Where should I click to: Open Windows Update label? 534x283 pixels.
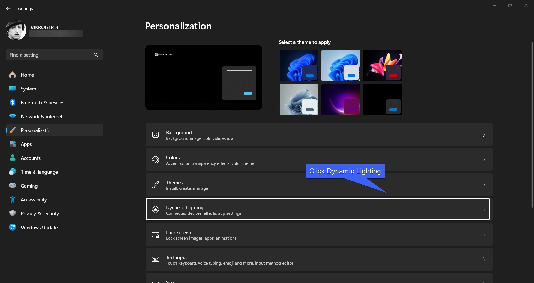39,228
